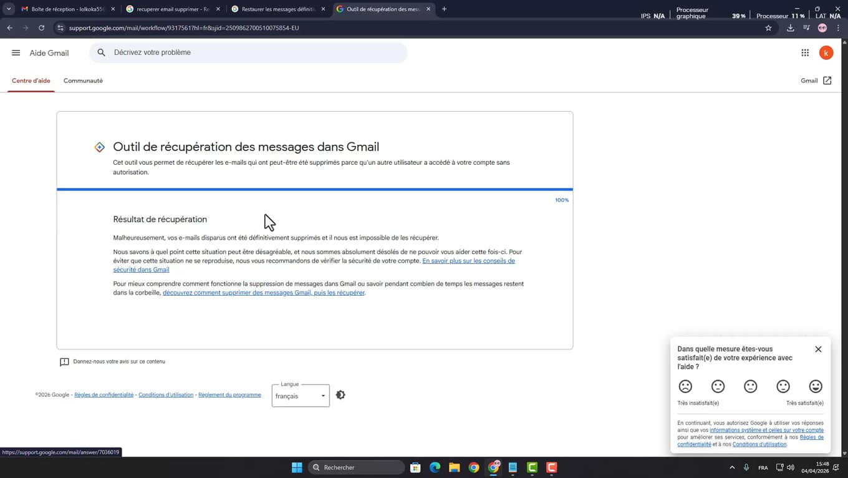Close the Outil de récupération tab
This screenshot has height=478, width=848.
[428, 9]
